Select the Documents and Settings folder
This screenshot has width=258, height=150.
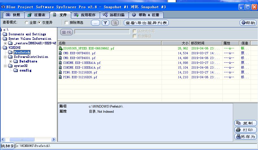[x=27, y=34]
